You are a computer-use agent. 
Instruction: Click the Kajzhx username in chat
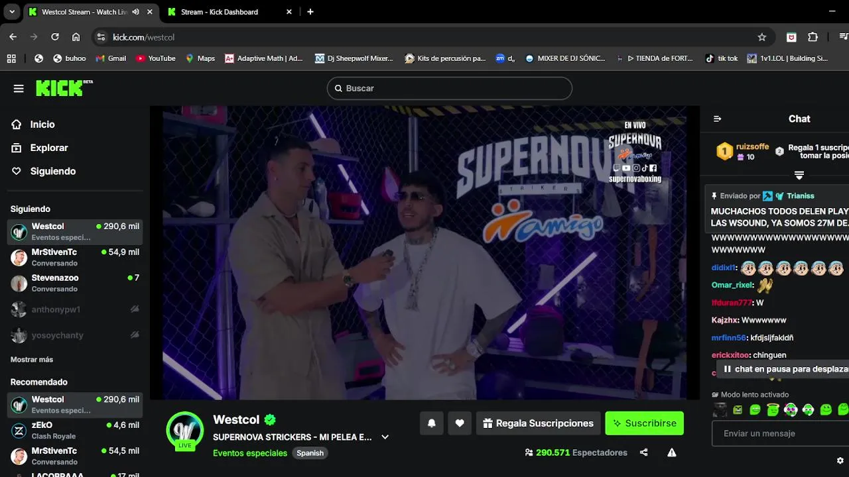(725, 320)
